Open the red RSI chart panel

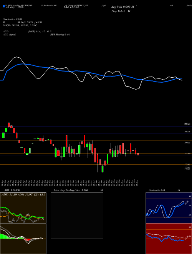(169, 239)
